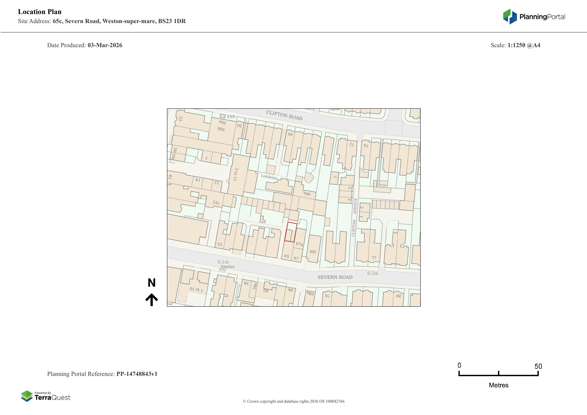Viewport: 587px width, 415px height.
Task: Select the Listdama building label
Action: pos(269,176)
